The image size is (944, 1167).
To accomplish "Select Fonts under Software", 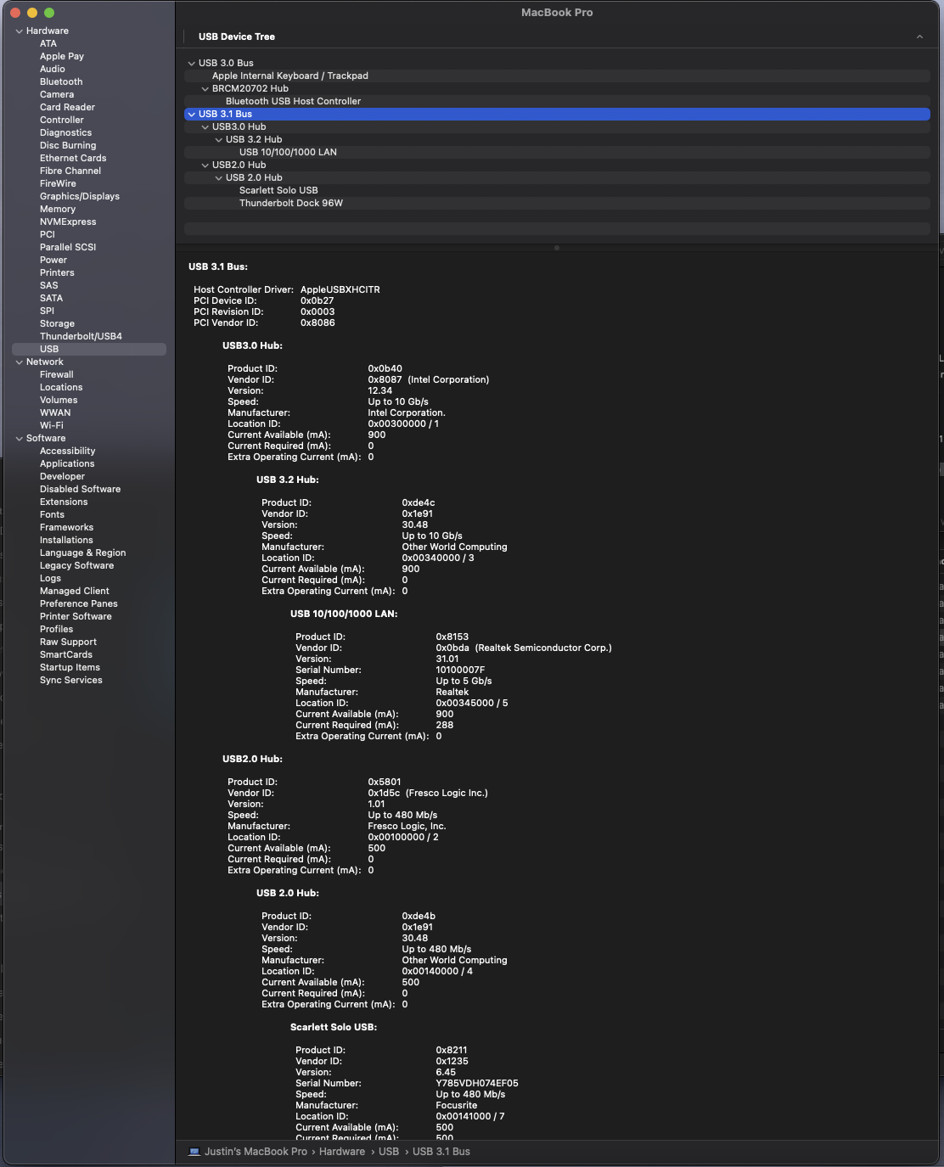I will (52, 515).
